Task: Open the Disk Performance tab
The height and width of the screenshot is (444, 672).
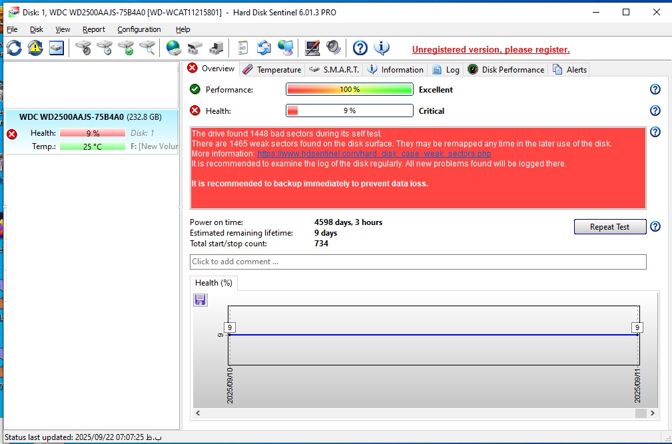Action: point(506,69)
